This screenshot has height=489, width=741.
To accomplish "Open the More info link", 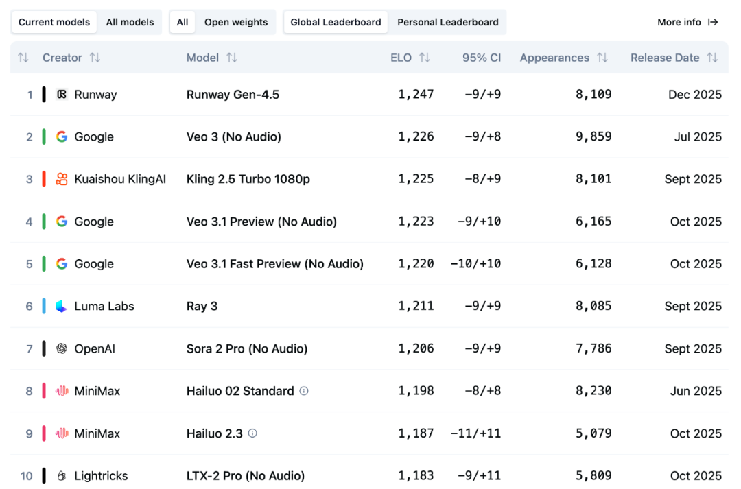I will (687, 22).
